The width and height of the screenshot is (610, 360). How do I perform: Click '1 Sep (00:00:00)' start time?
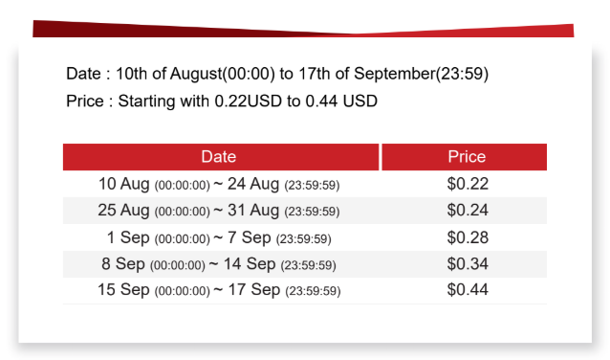click(x=159, y=237)
